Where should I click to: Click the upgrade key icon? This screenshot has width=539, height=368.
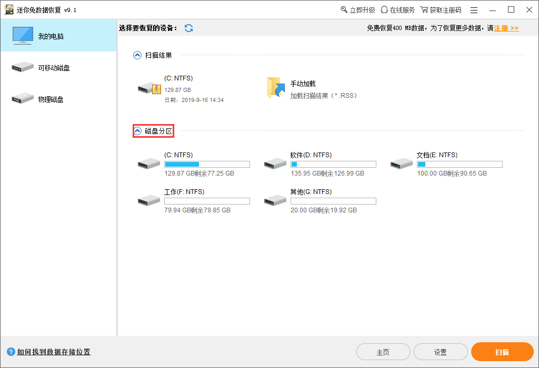click(x=344, y=9)
